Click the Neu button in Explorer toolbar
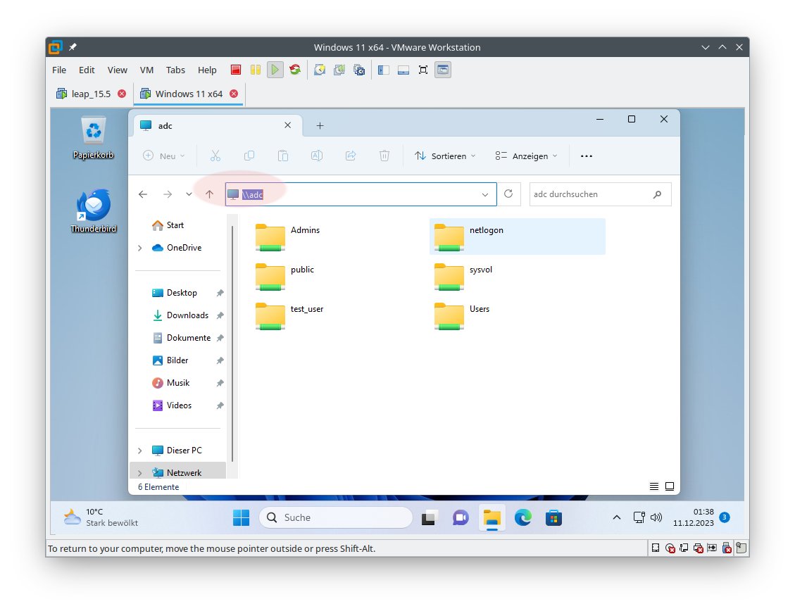The image size is (795, 611). [x=164, y=156]
